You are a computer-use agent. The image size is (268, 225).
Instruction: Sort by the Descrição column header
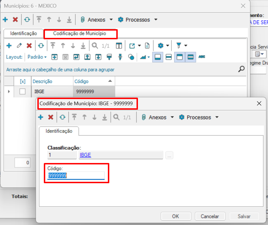coord(52,81)
